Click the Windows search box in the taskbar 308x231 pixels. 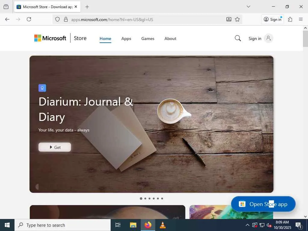click(x=63, y=225)
